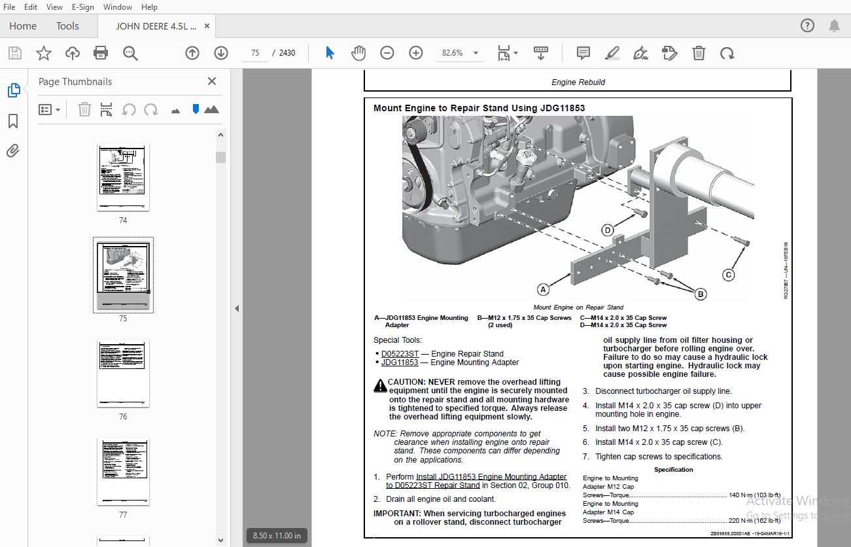This screenshot has width=851, height=547.
Task: Open Install JDG11853 Engine Mounting Adapter link
Action: (476, 481)
